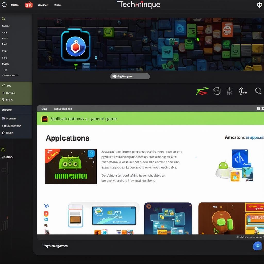Click the grid pattern icon beside the globe
This screenshot has height=264, width=264.
229,91
